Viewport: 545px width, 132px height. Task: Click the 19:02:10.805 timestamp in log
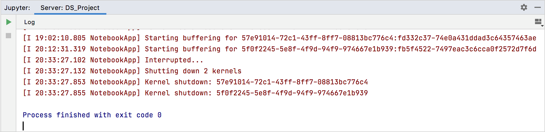coord(60,38)
